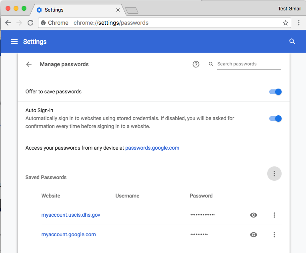Click the Test Gmail profile button
The width and height of the screenshot is (306, 253).
pyautogui.click(x=290, y=9)
